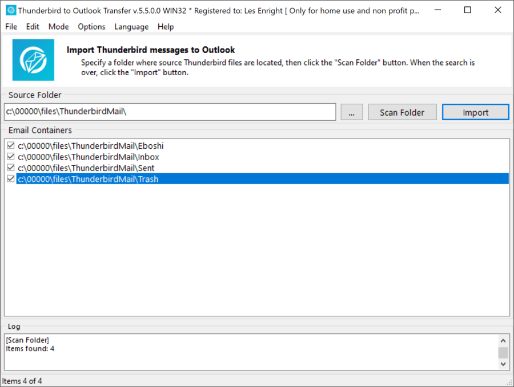
Task: Toggle the Trash container checkbox
Action: pos(10,179)
